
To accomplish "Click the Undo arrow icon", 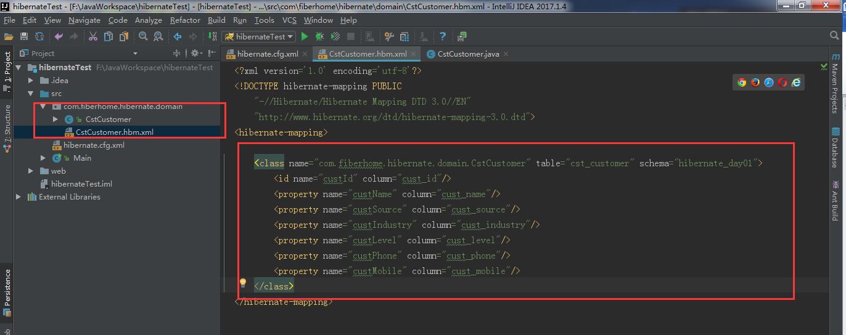I will [59, 36].
